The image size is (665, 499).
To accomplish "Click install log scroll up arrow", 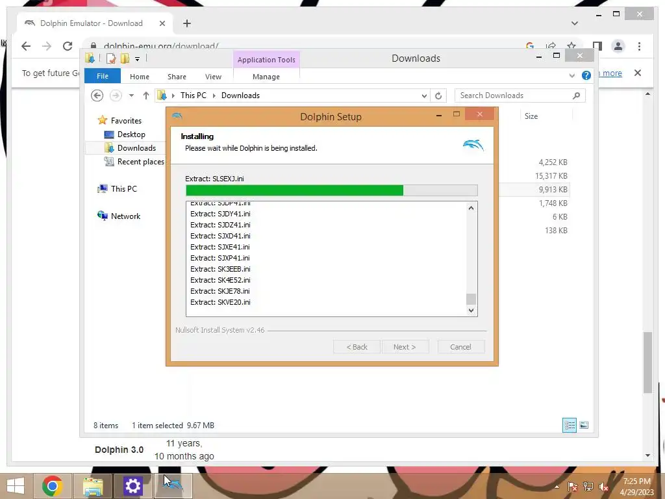I will [471, 208].
